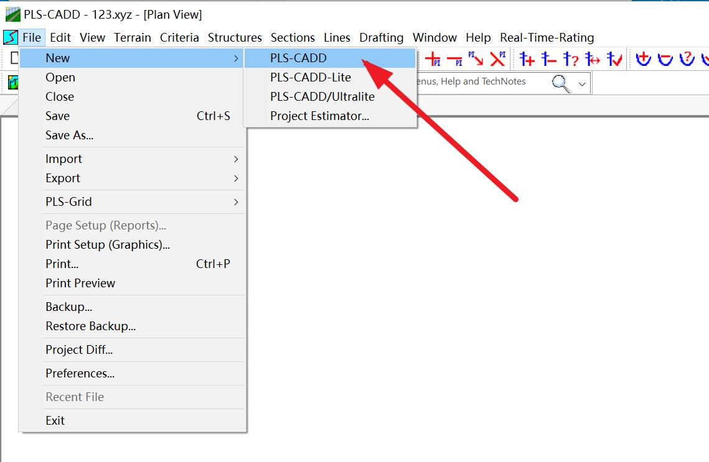Select Exit in the File menu
The height and width of the screenshot is (462, 709).
[x=132, y=421]
